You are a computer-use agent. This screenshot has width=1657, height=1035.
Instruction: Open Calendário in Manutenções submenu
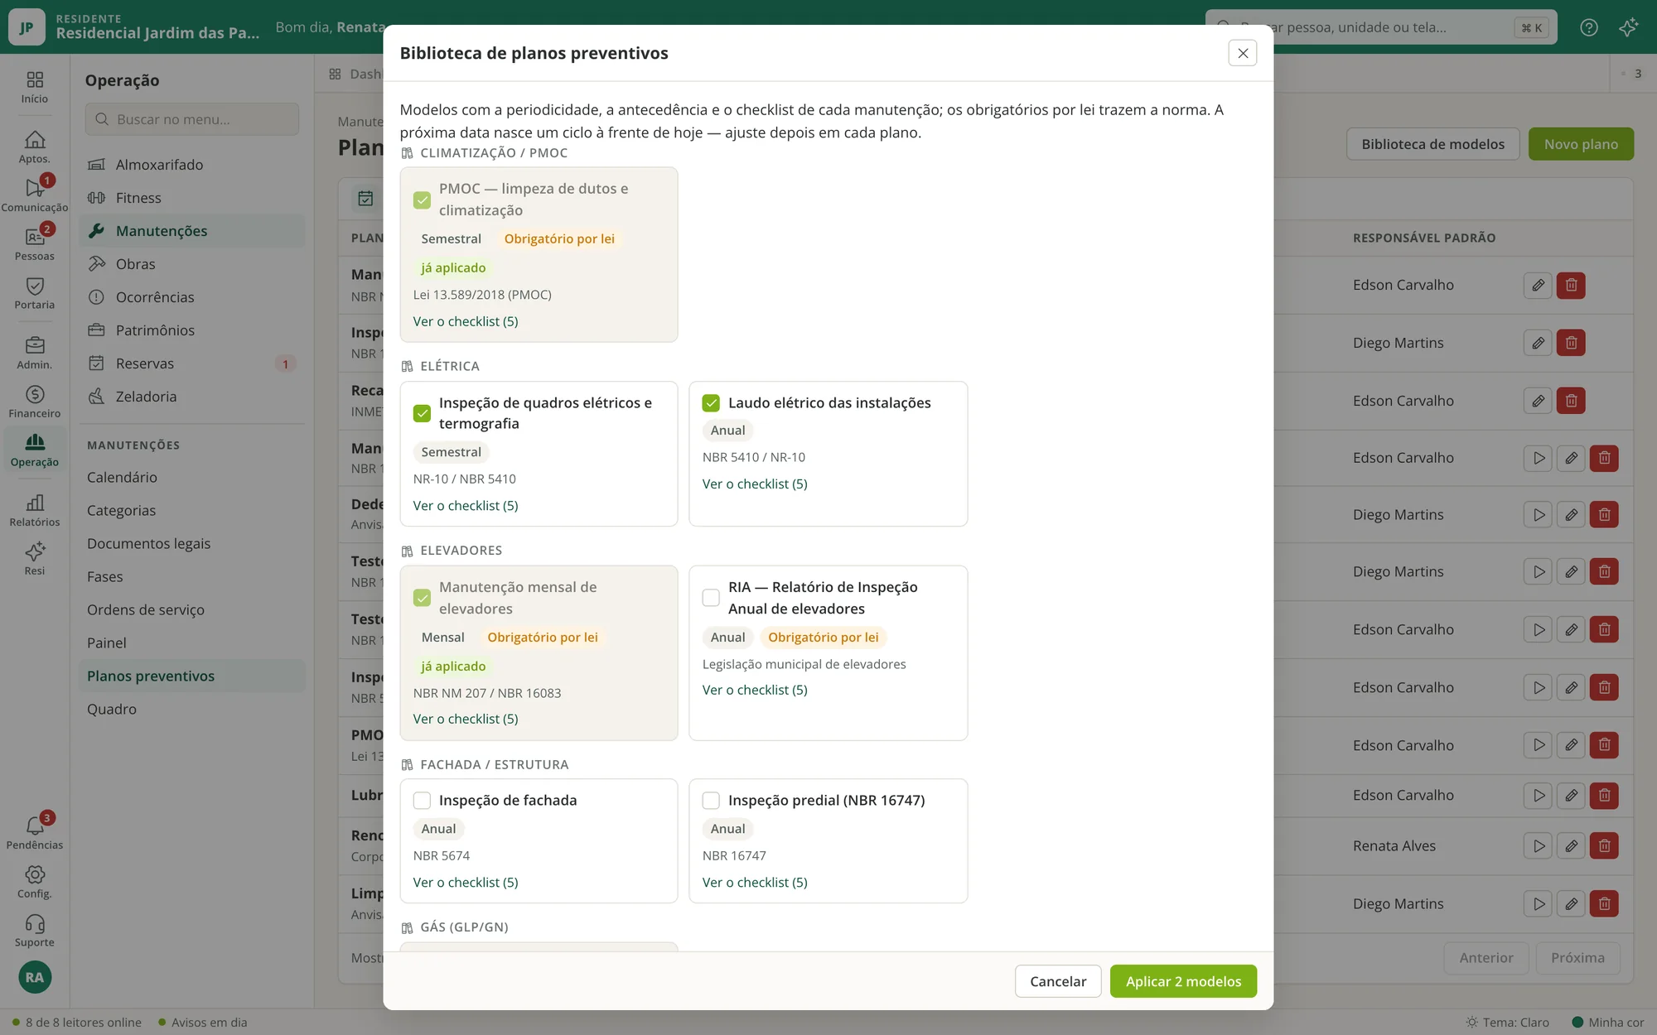[x=122, y=478]
